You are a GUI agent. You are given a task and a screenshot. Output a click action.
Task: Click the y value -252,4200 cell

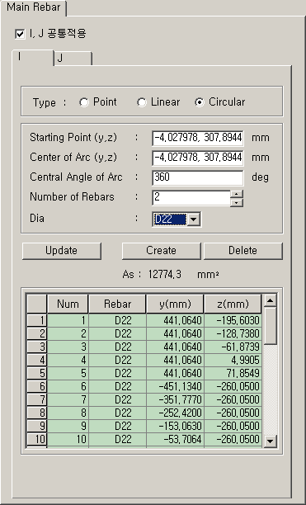176,413
